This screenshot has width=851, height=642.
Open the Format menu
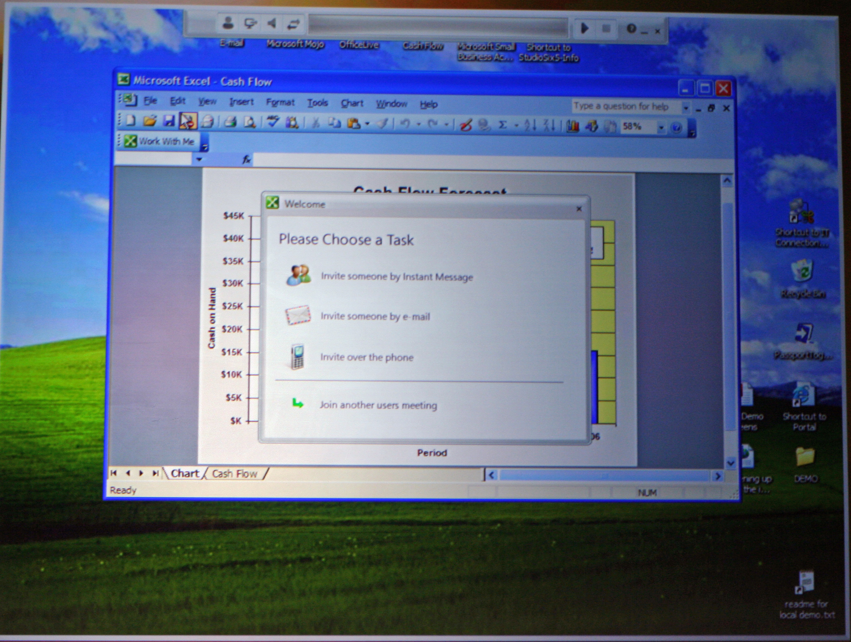pyautogui.click(x=280, y=102)
